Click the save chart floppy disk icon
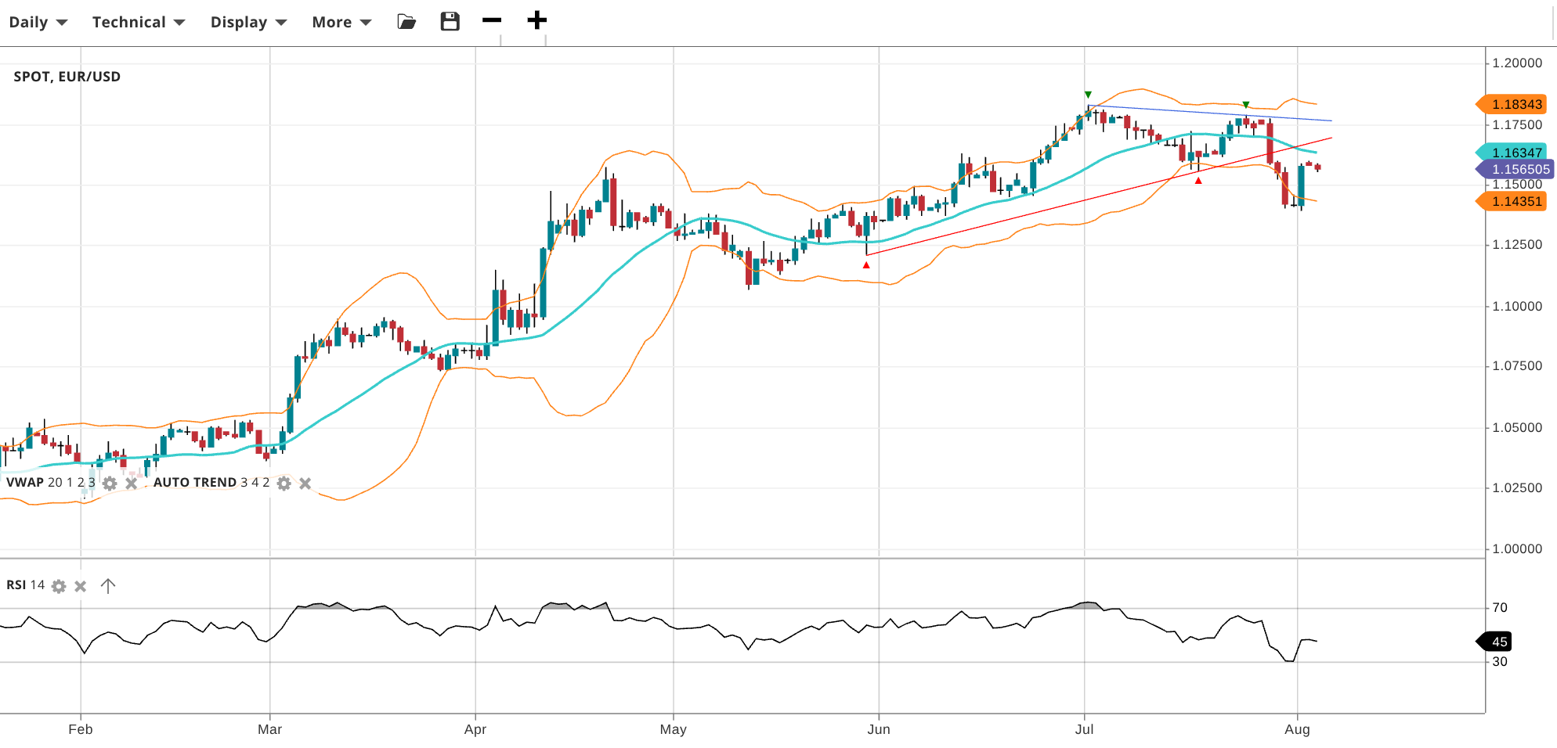The width and height of the screenshot is (1557, 748). point(450,22)
